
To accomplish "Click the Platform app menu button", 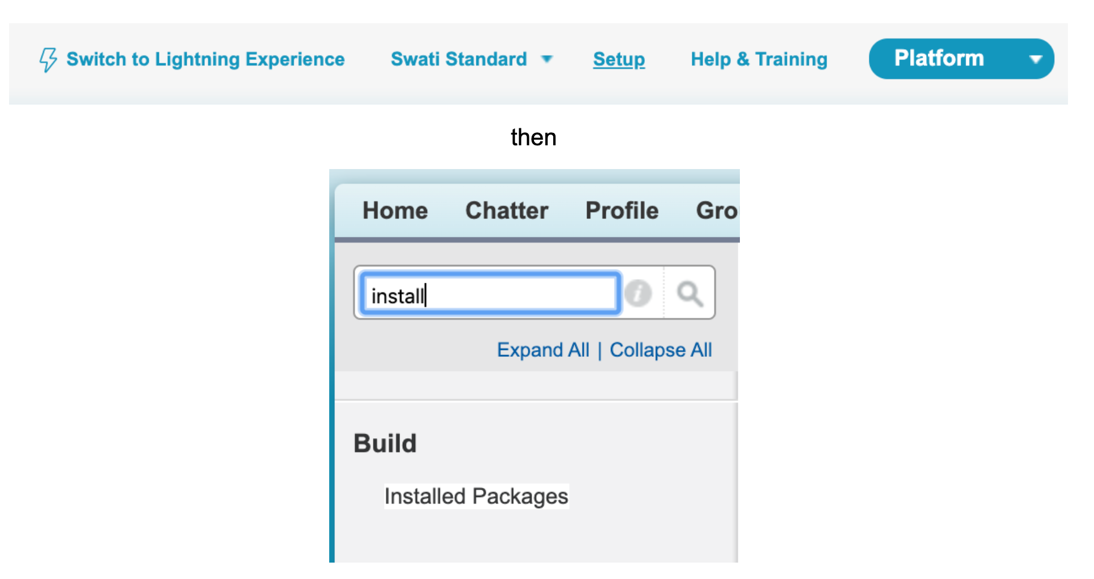I will pos(939,58).
